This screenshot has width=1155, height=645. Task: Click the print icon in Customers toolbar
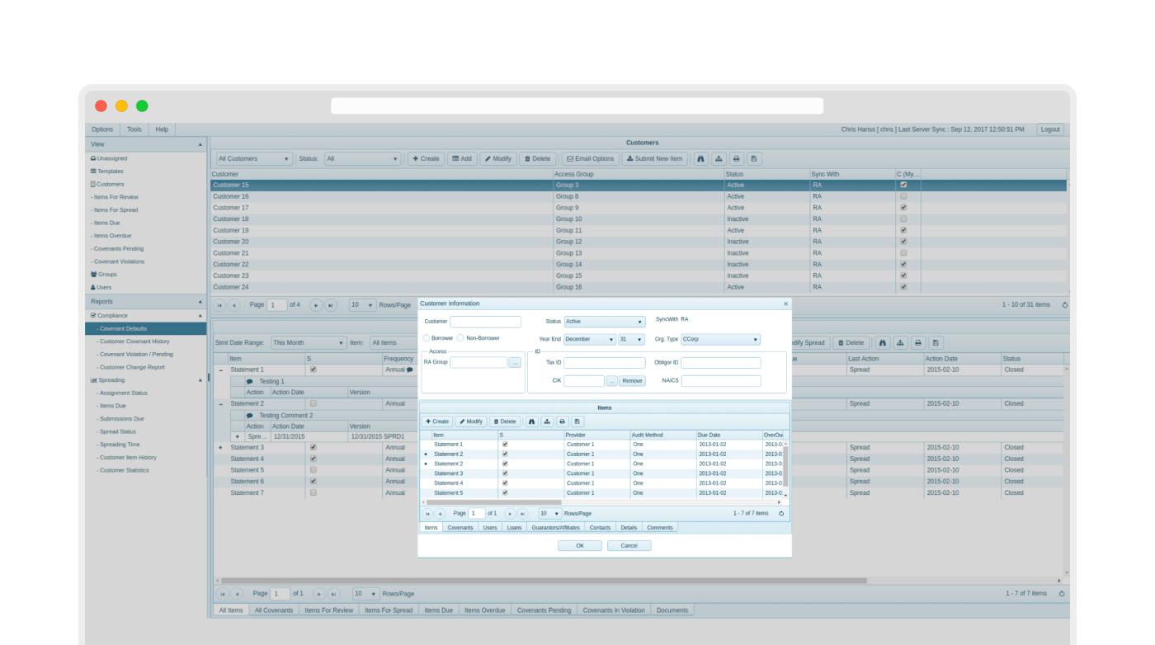tap(736, 158)
